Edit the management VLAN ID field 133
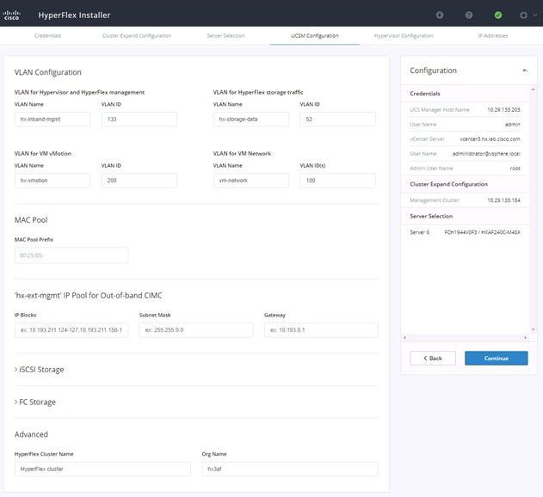This screenshot has width=543, height=497. pyautogui.click(x=139, y=119)
